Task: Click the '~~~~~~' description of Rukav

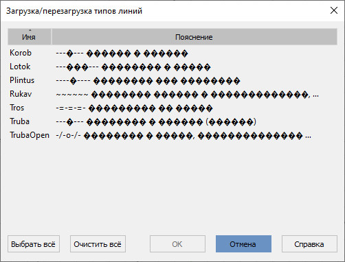Action: click(187, 95)
